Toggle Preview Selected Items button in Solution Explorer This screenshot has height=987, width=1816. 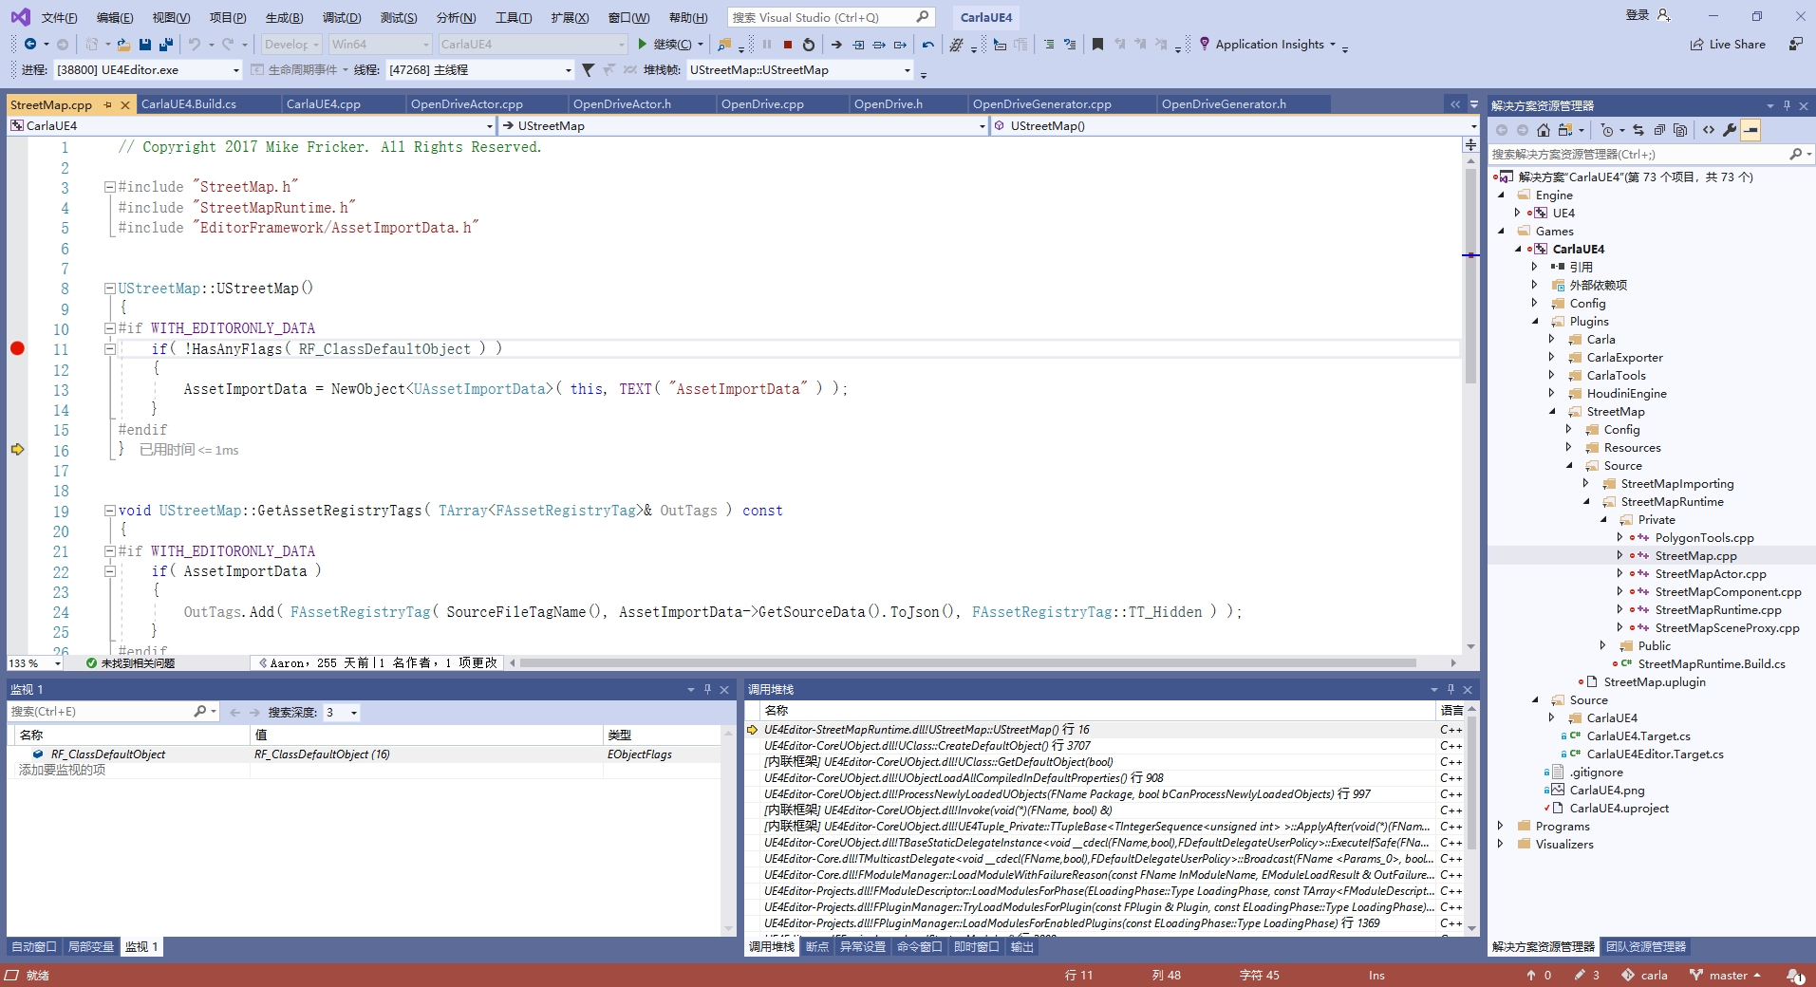[1750, 130]
